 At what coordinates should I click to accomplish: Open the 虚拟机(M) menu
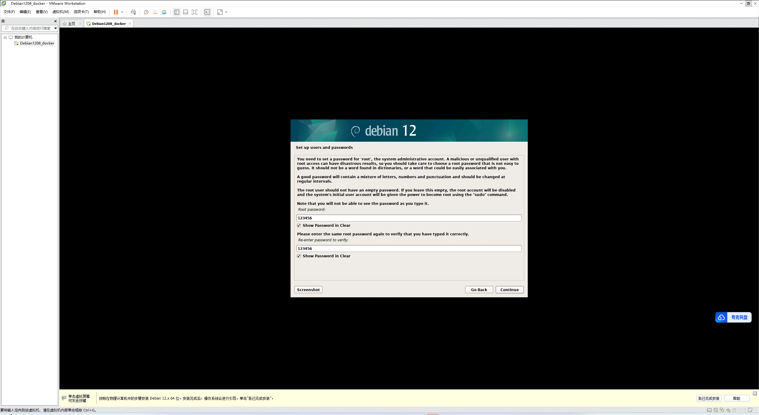coord(60,12)
